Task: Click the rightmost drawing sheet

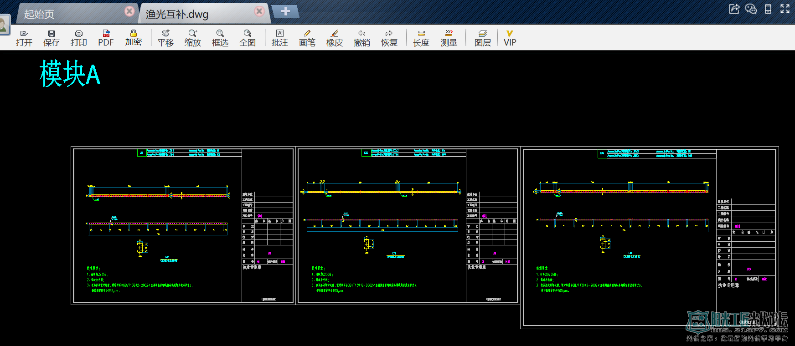Action: pyautogui.click(x=650, y=237)
